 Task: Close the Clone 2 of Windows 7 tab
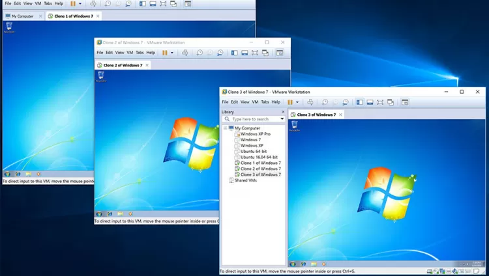[x=147, y=65]
